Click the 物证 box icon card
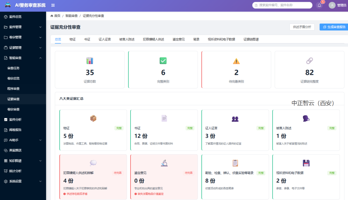Image resolution: width=348 pixels, height=200 pixels. click(93, 118)
